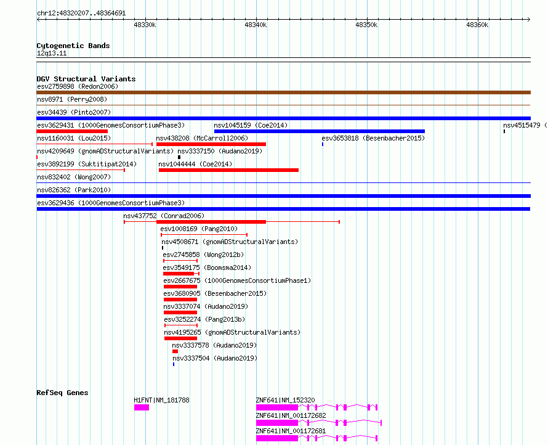Click nsv1160031 (Lou2015) label
This screenshot has height=445, width=548.
pyautogui.click(x=74, y=138)
